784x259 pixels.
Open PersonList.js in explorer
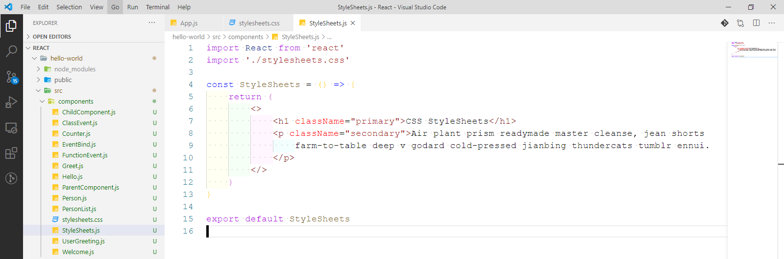coord(79,209)
